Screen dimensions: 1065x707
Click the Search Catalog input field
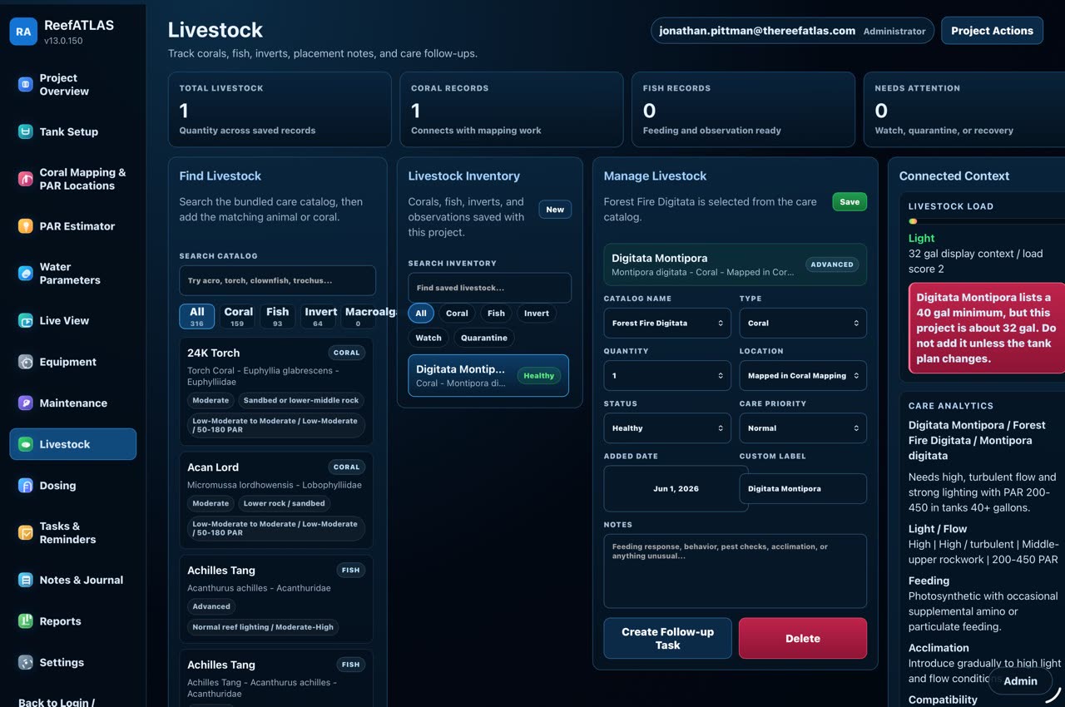tap(277, 280)
